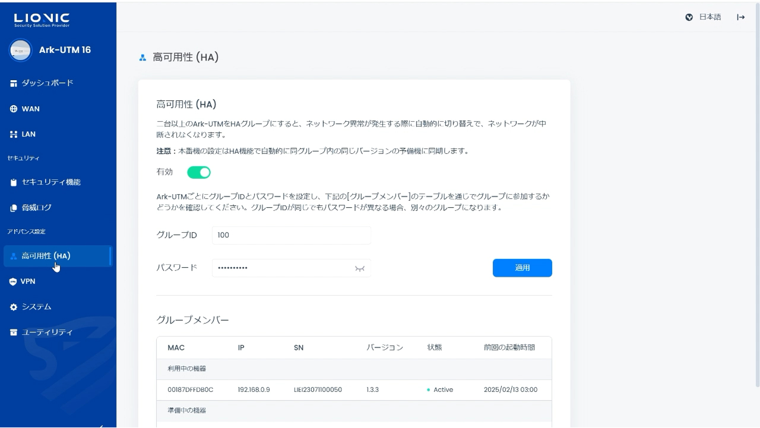Click the LIONIC logo

click(42, 20)
